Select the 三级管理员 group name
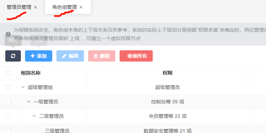 (x=57, y=131)
